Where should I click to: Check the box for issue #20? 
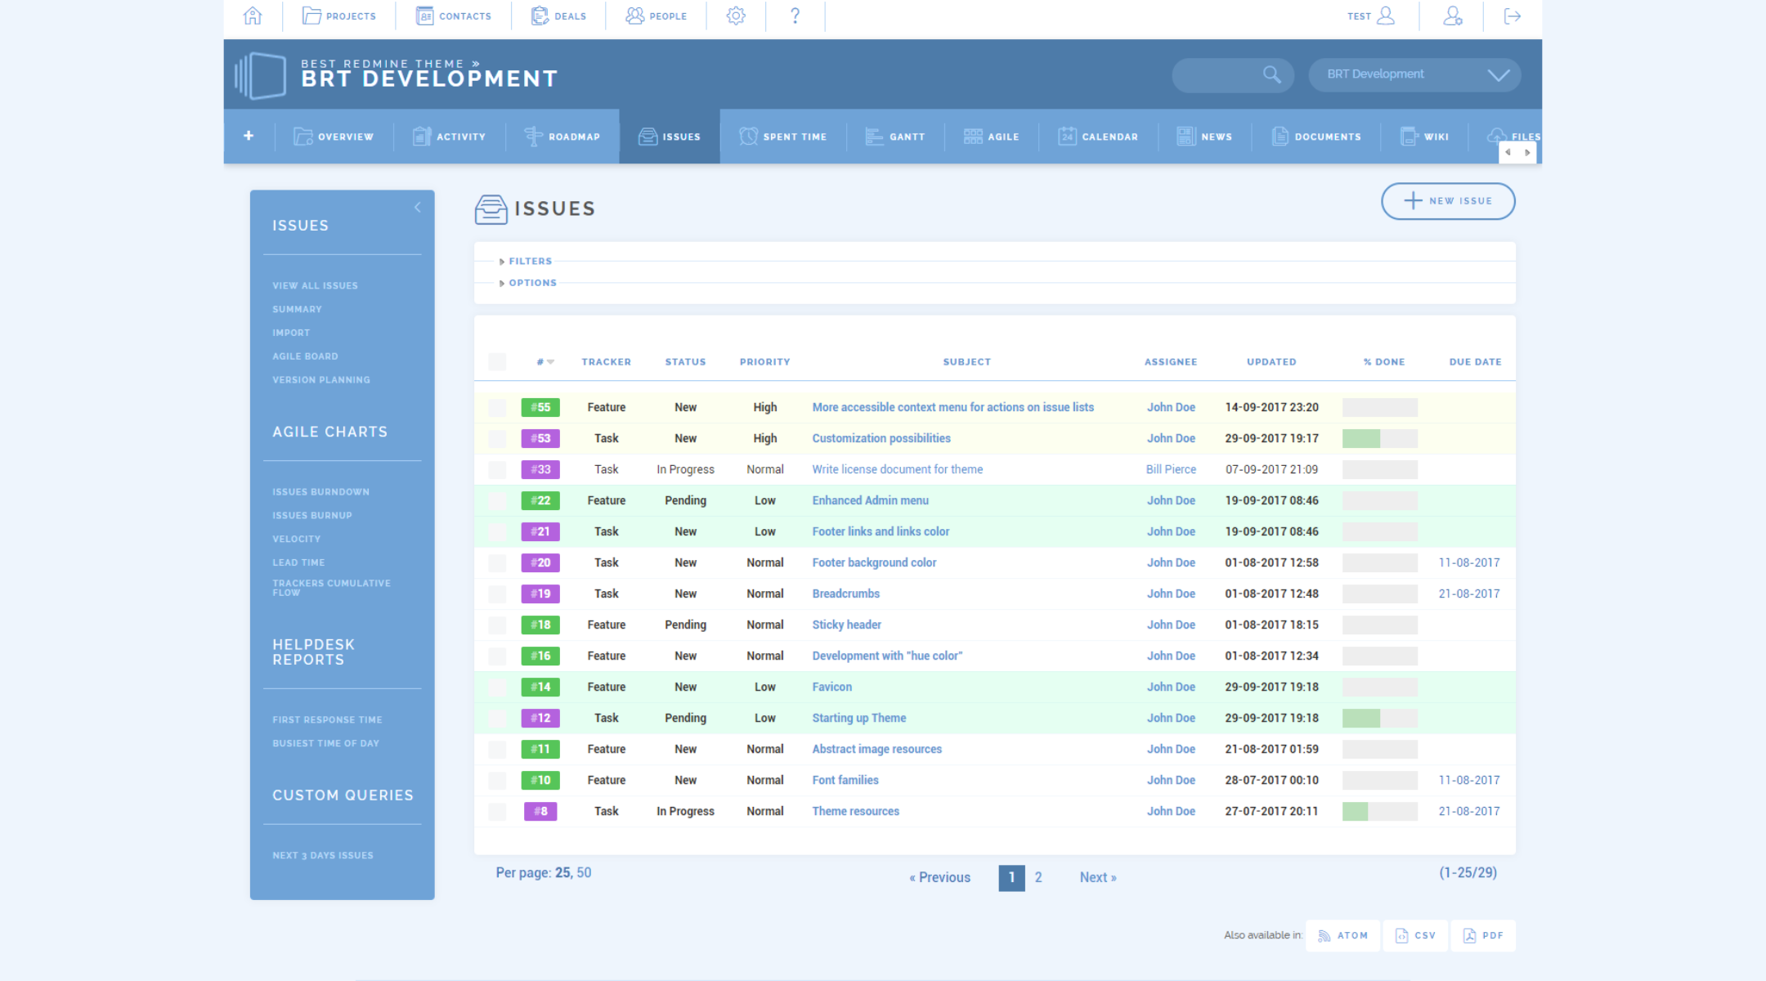497,562
